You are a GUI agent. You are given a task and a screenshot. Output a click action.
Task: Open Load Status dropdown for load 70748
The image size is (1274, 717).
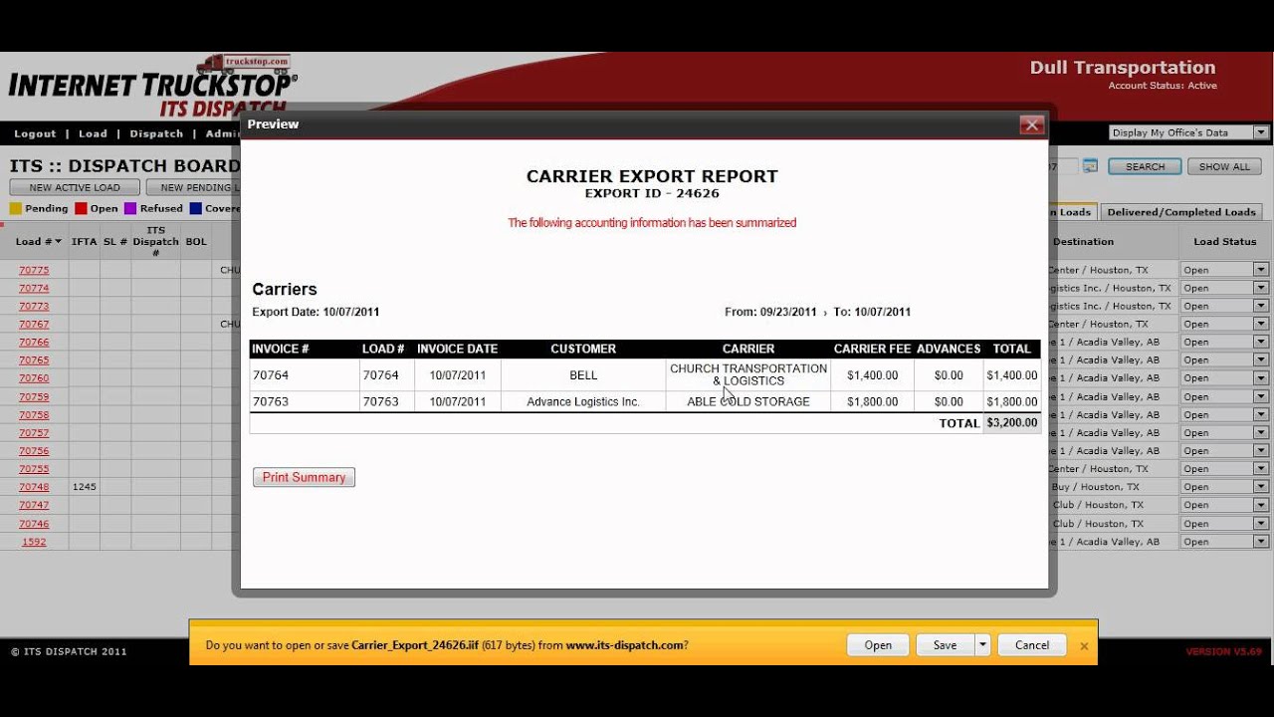click(1224, 487)
